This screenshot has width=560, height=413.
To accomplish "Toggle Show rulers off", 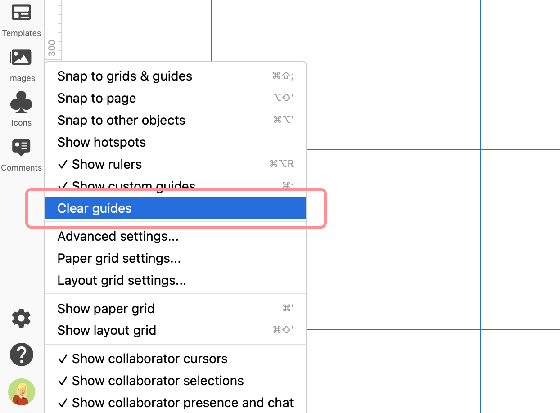I will [x=107, y=164].
